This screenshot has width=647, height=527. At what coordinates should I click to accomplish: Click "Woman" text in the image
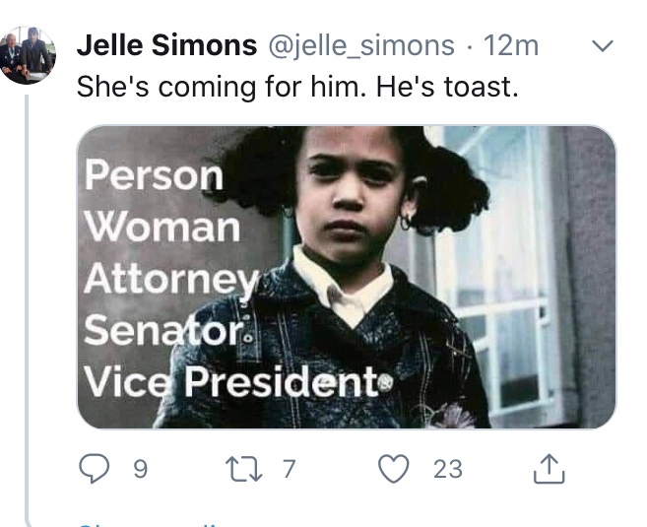(162, 228)
